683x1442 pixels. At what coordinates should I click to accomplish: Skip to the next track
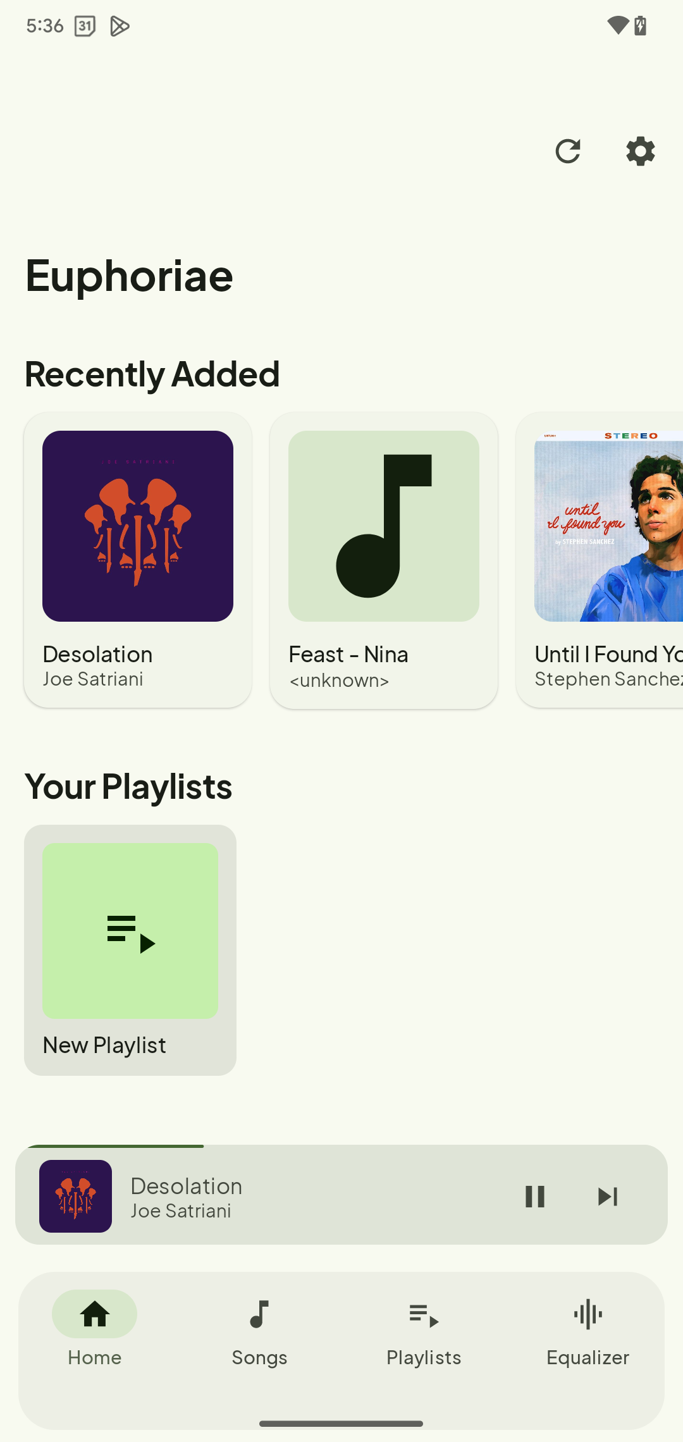coord(608,1196)
